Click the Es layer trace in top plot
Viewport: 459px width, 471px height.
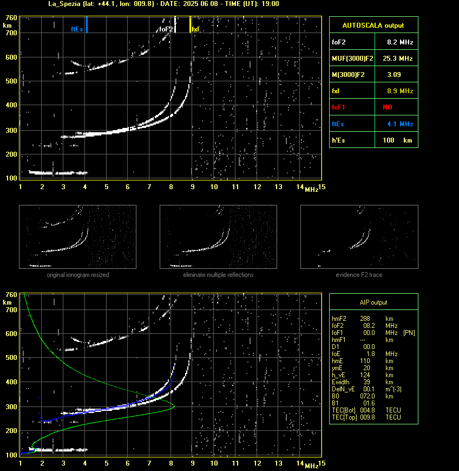pyautogui.click(x=58, y=173)
